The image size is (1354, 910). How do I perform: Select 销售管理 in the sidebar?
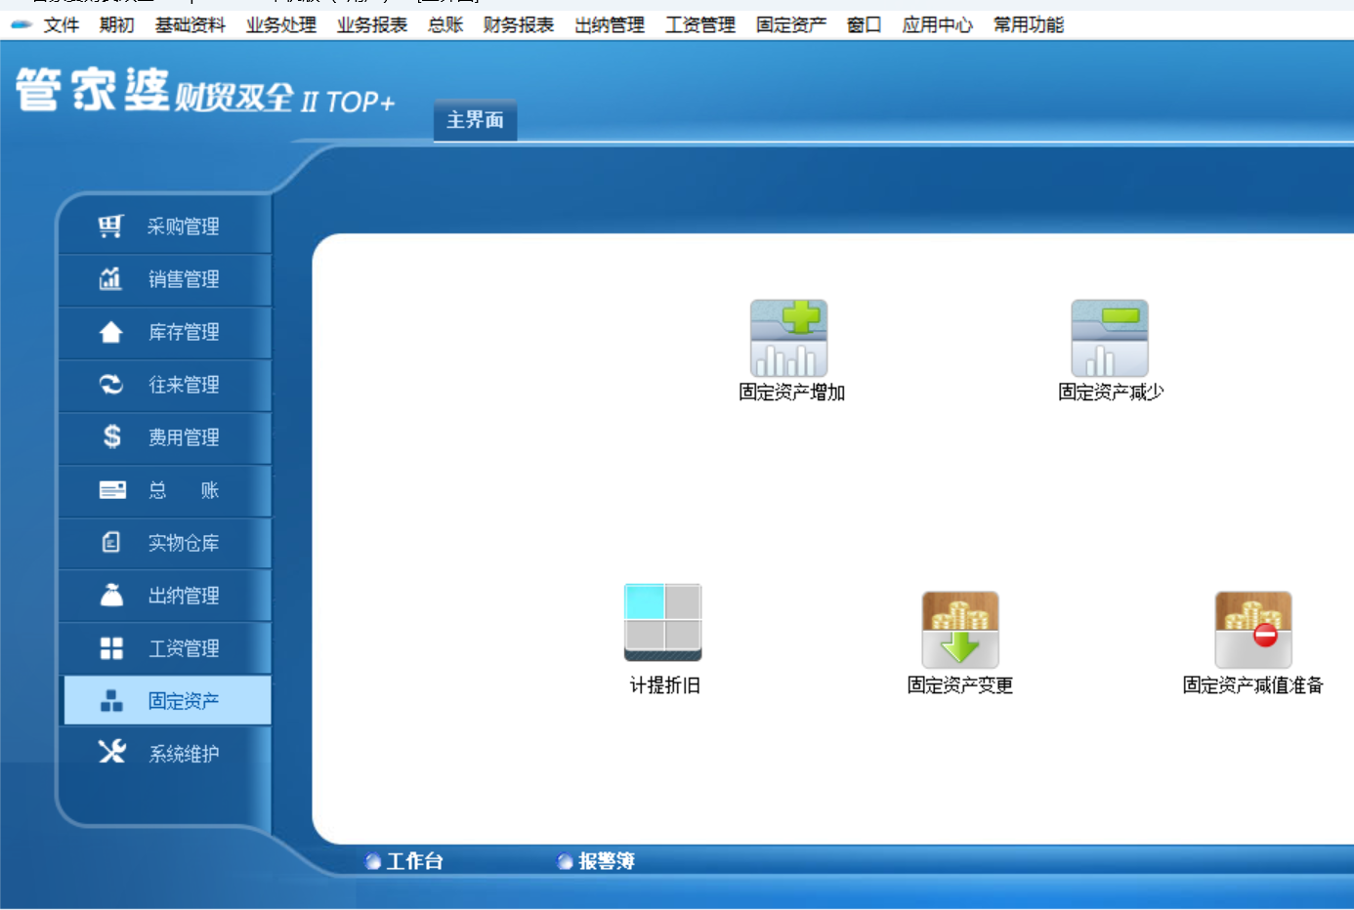[x=165, y=279]
